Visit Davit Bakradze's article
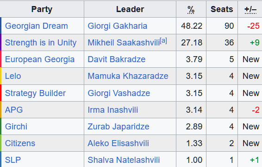 point(117,59)
